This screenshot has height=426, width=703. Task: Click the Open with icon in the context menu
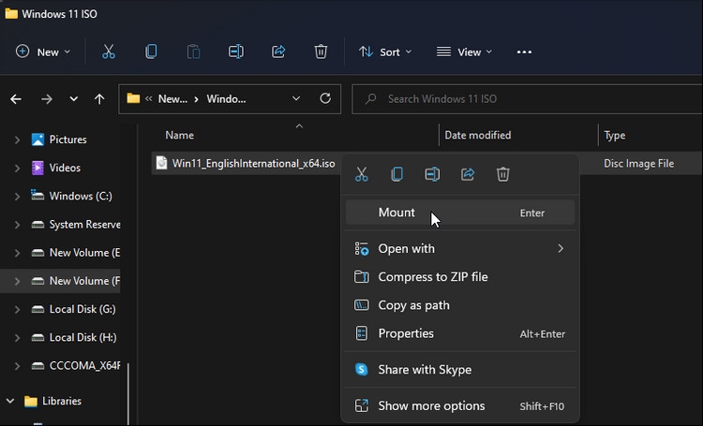point(362,249)
